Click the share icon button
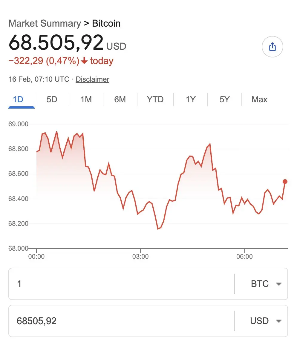297x344 pixels. click(x=272, y=47)
